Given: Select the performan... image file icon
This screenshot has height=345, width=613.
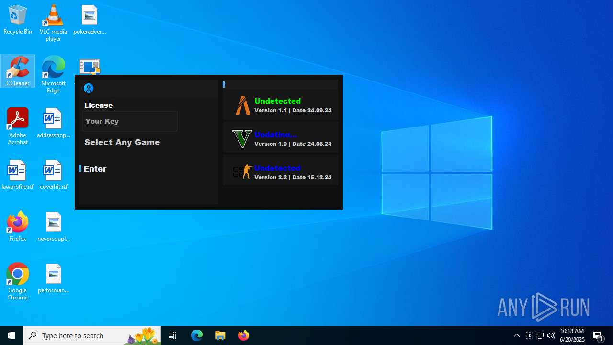Looking at the screenshot, I should pos(53,278).
